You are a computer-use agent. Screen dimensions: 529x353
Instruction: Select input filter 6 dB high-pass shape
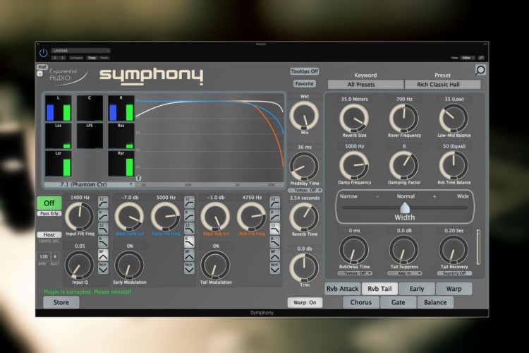(103, 215)
